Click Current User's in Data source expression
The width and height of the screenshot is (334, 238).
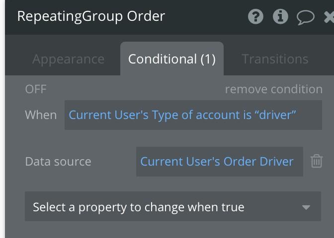(180, 162)
